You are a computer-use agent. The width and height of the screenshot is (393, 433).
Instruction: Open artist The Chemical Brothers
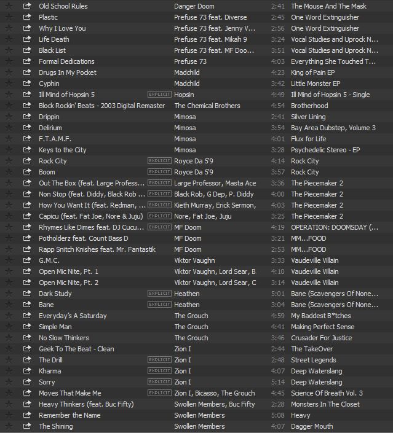click(x=207, y=106)
